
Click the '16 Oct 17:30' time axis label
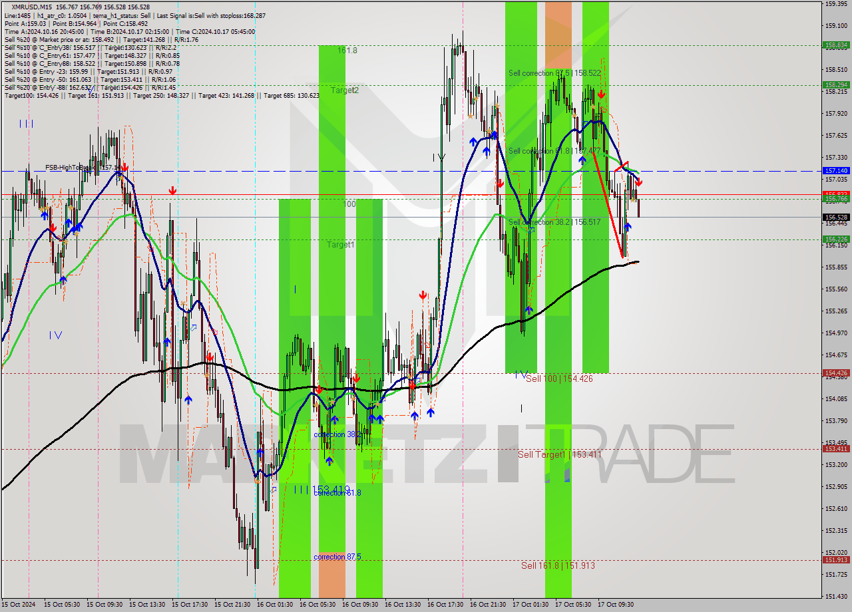(x=445, y=605)
